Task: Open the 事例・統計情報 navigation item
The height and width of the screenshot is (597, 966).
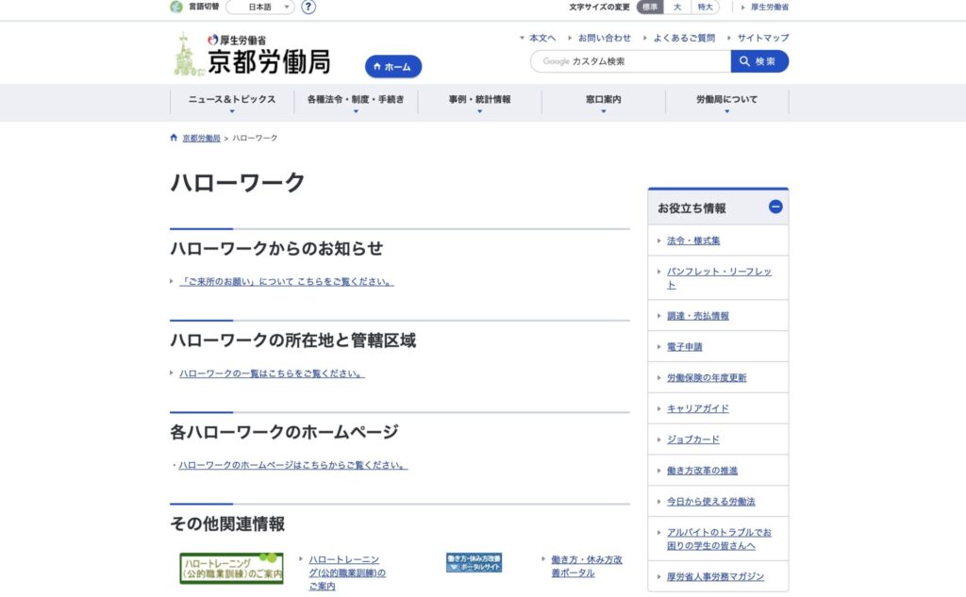Action: tap(480, 100)
